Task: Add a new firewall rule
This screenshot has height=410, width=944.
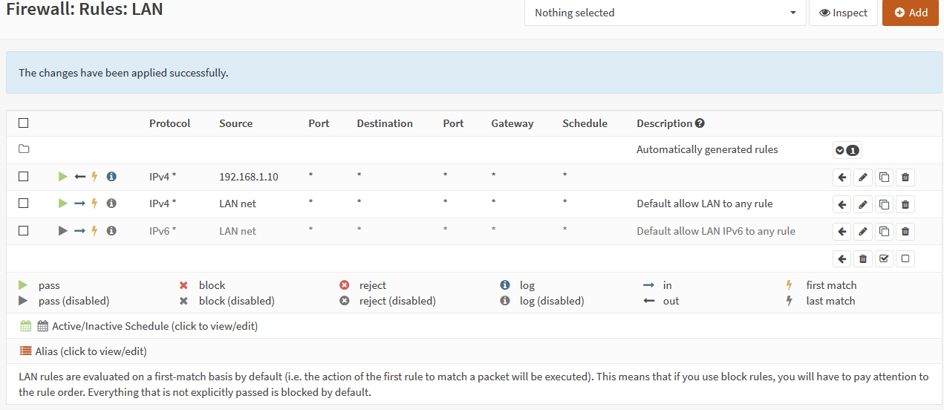Action: (911, 13)
